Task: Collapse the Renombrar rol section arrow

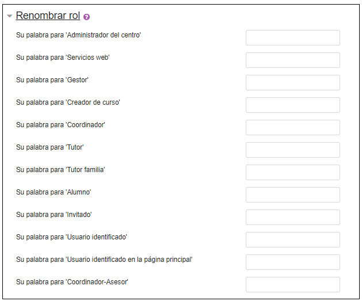Action: [9, 16]
